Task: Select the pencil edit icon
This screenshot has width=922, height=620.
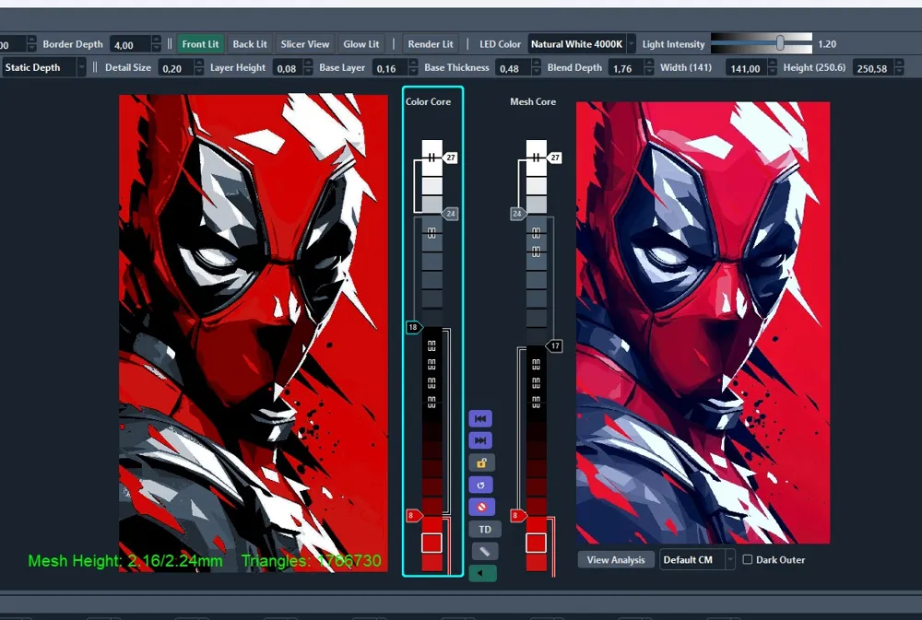Action: coord(479,550)
